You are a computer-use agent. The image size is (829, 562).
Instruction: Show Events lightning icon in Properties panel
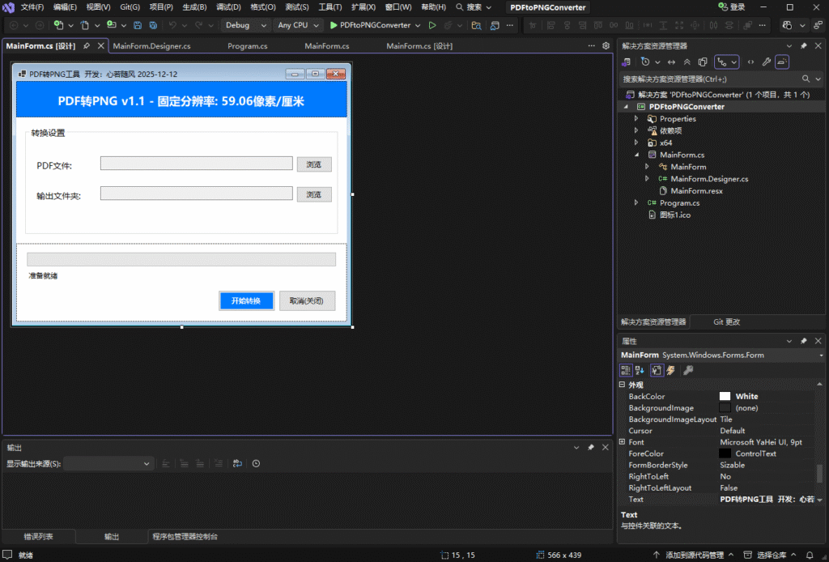point(671,370)
